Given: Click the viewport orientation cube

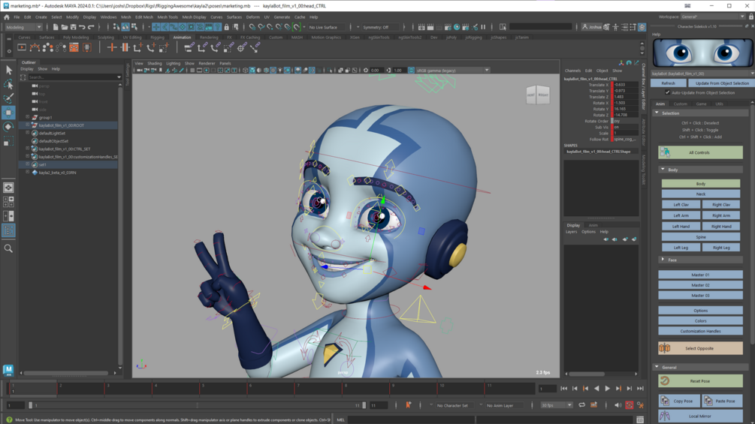Looking at the screenshot, I should tap(537, 95).
